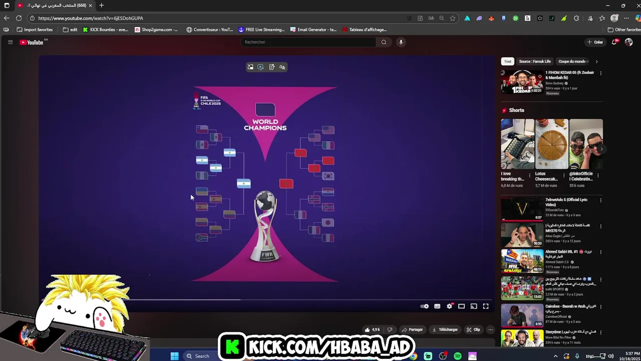Select the Coupe du monde chip
This screenshot has width=641, height=361.
coord(573,61)
